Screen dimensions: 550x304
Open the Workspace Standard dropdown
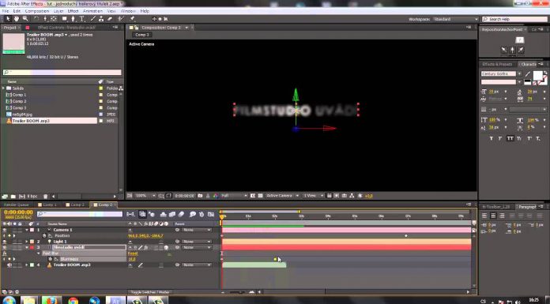pyautogui.click(x=455, y=19)
